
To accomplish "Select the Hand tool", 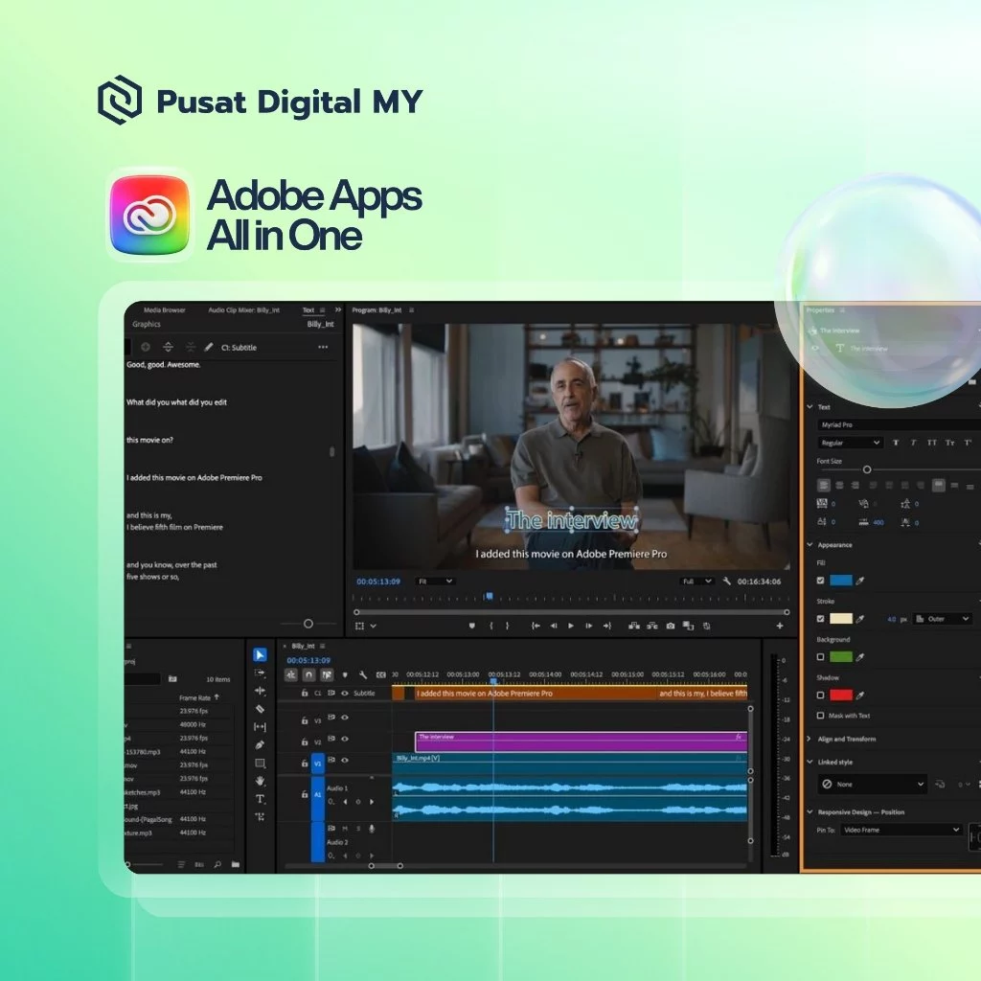I will (x=260, y=781).
